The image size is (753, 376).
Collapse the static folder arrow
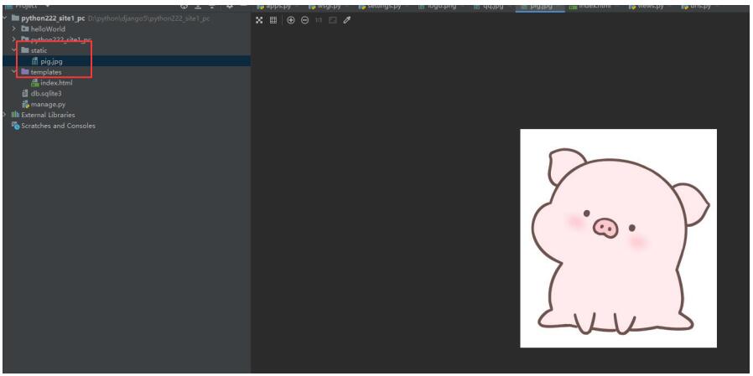(15, 50)
